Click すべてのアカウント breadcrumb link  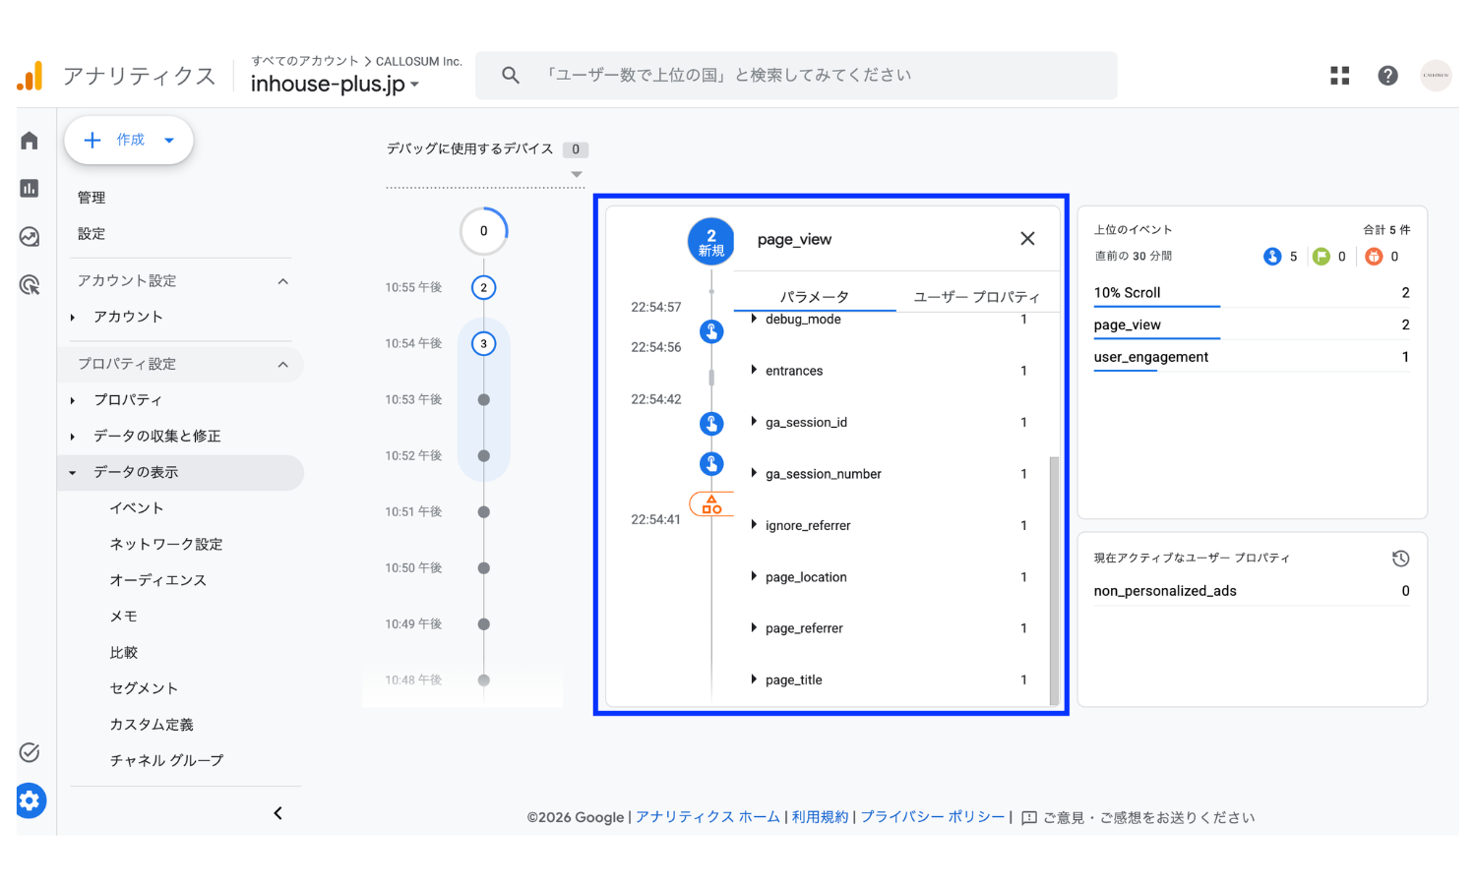pos(305,61)
